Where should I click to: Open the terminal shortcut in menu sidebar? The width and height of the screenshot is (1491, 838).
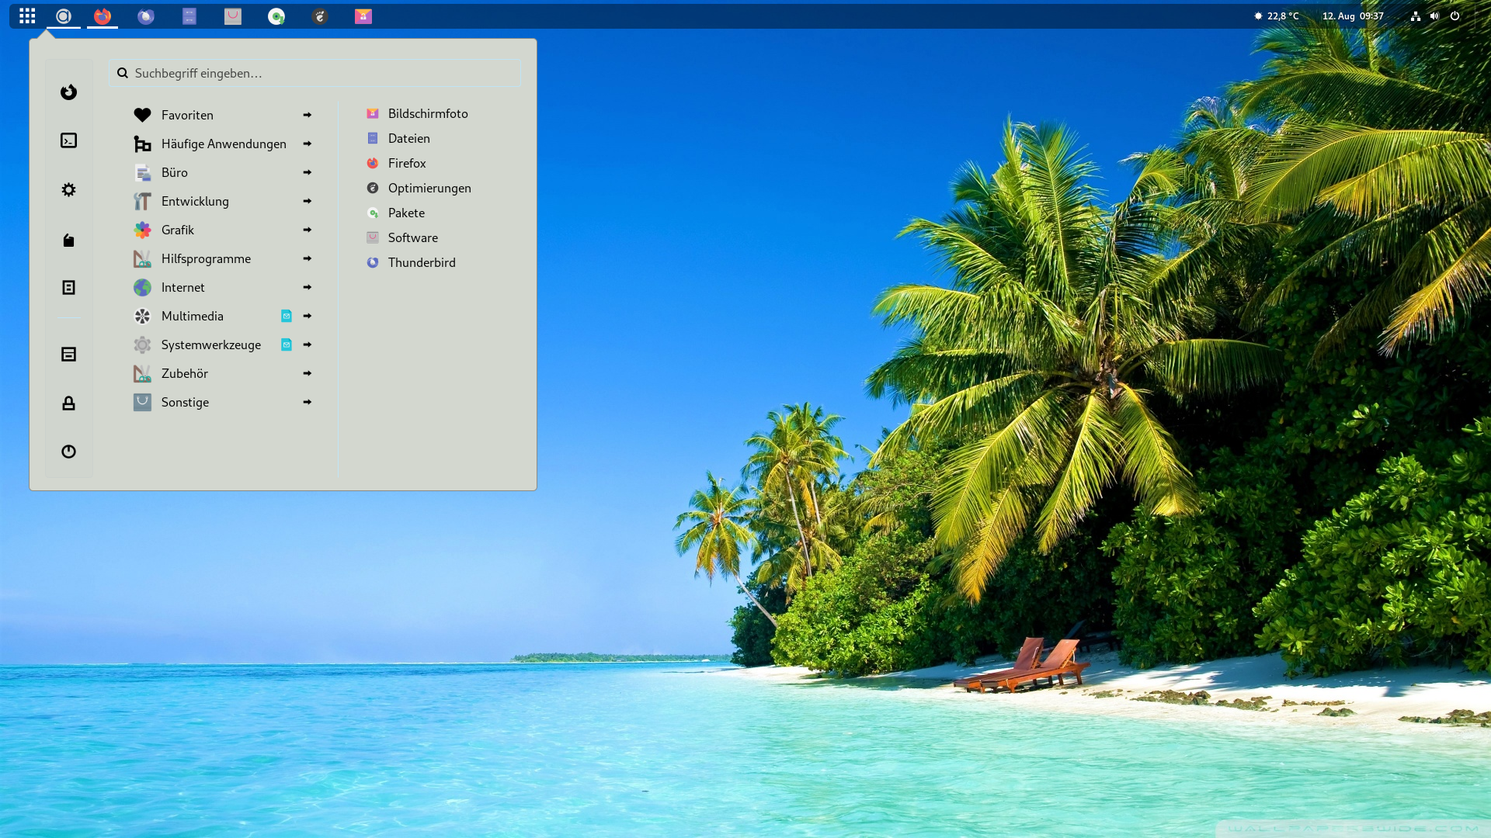[68, 140]
